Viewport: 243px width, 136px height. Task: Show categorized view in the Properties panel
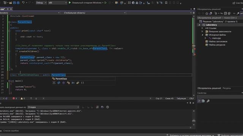coord(199,101)
